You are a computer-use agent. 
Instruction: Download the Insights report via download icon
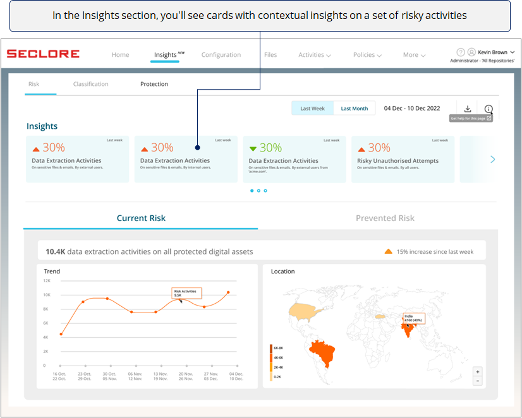pos(468,109)
